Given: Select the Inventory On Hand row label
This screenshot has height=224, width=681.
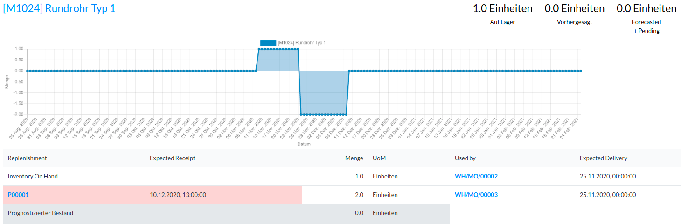Looking at the screenshot, I should (x=33, y=177).
